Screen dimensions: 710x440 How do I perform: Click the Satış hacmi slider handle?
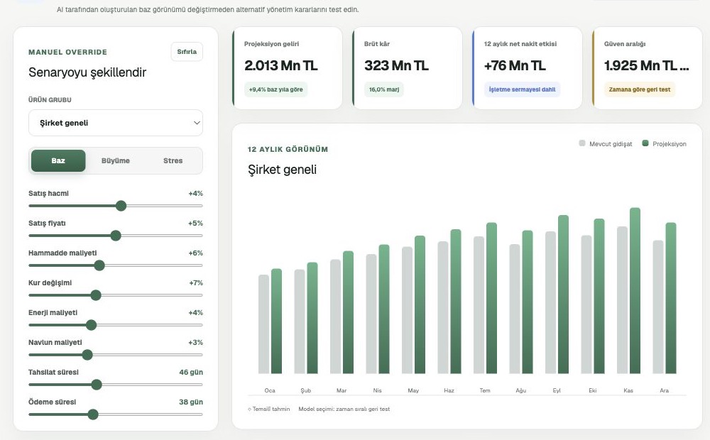(121, 206)
